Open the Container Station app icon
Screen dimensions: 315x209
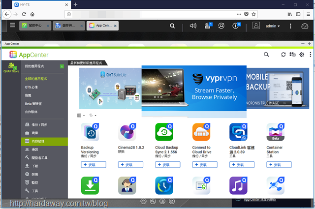tap(276, 132)
